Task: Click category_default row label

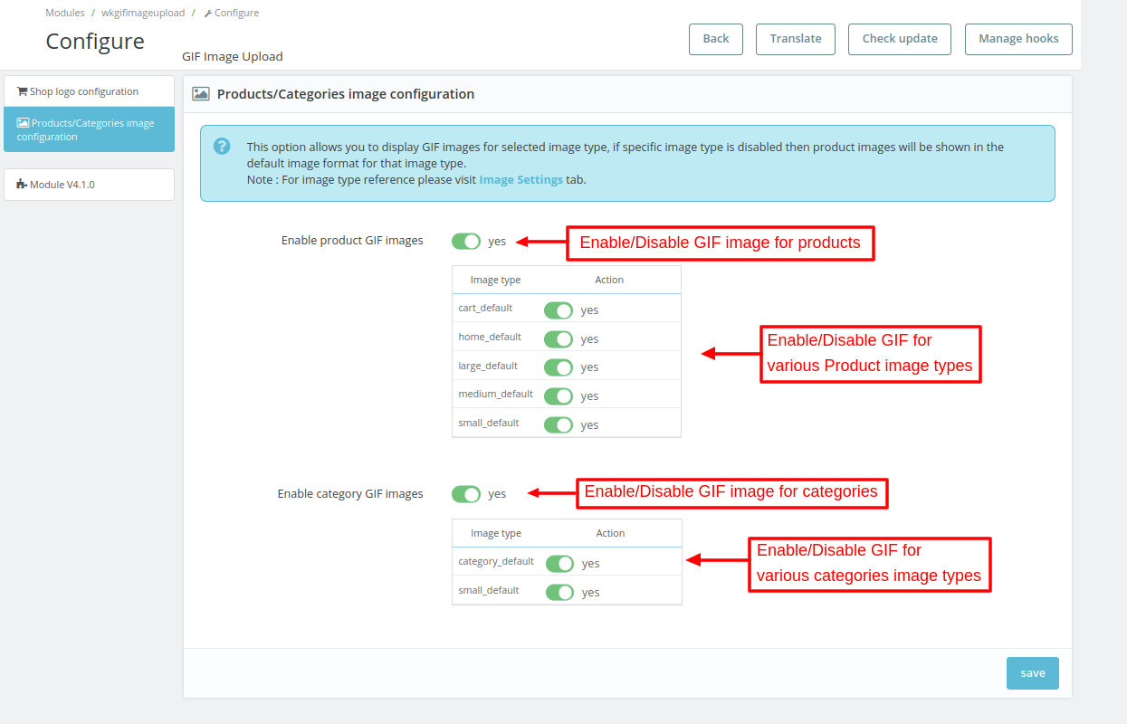Action: (496, 561)
